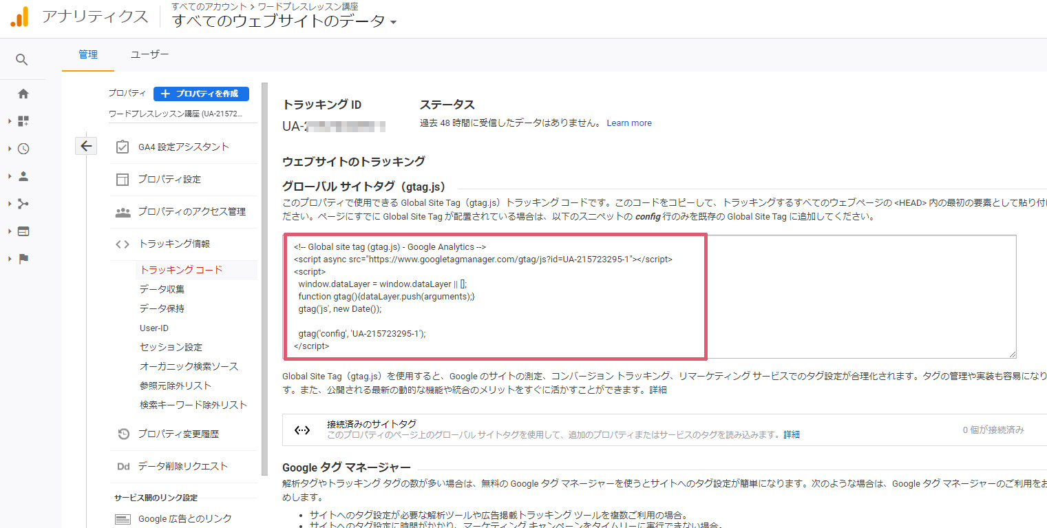Open the Learn more status link

coord(629,123)
